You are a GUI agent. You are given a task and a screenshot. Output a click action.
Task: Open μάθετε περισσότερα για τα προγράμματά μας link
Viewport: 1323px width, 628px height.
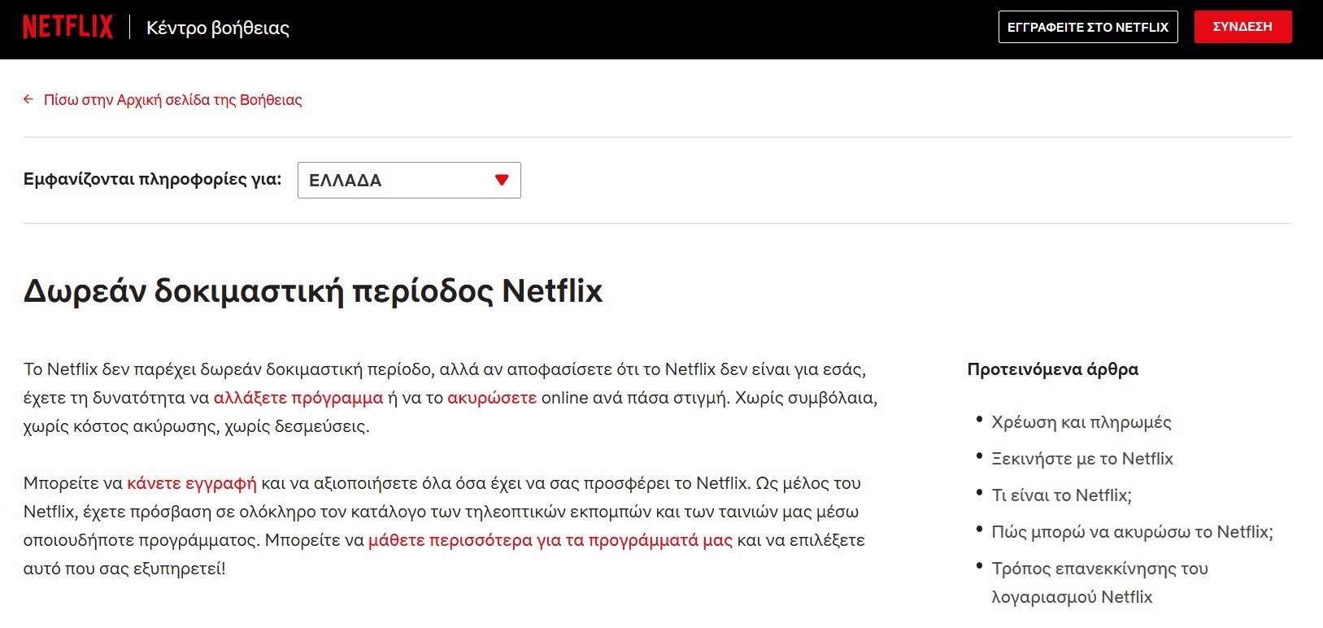point(551,540)
